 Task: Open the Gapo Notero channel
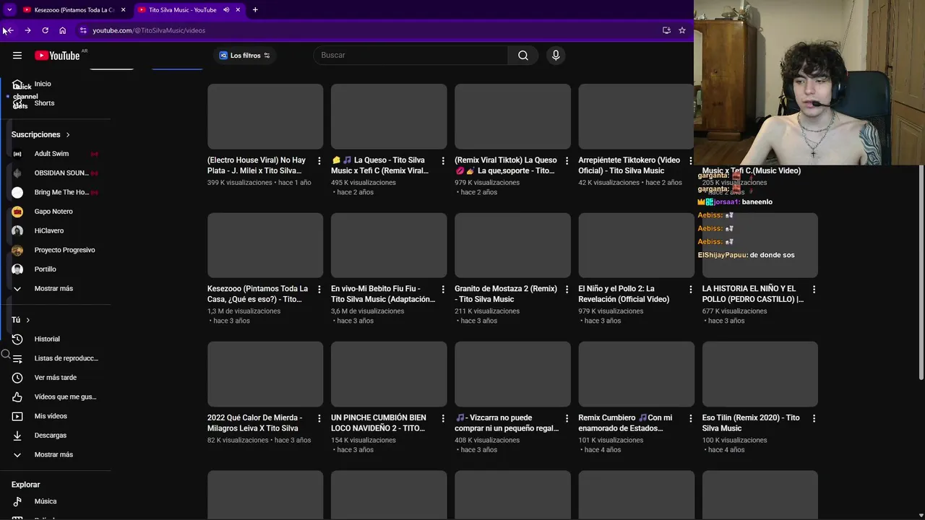pyautogui.click(x=55, y=212)
